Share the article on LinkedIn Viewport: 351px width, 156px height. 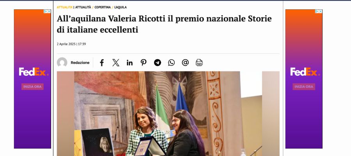(x=129, y=63)
